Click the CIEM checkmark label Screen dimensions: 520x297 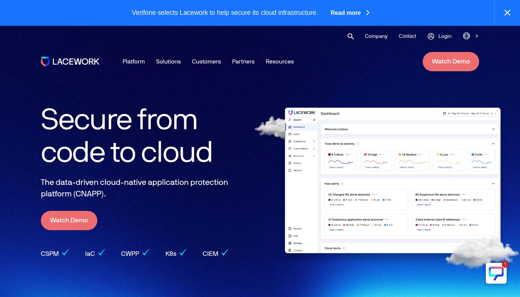tap(215, 253)
